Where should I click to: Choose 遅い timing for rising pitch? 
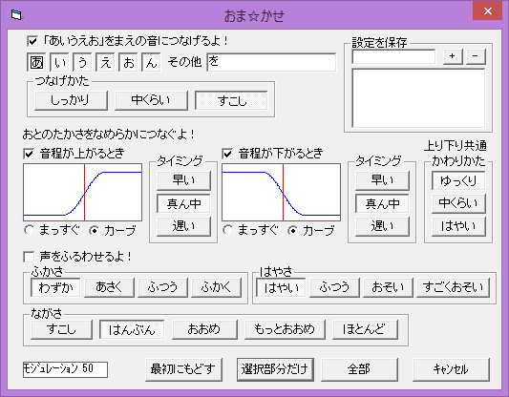click(x=183, y=226)
